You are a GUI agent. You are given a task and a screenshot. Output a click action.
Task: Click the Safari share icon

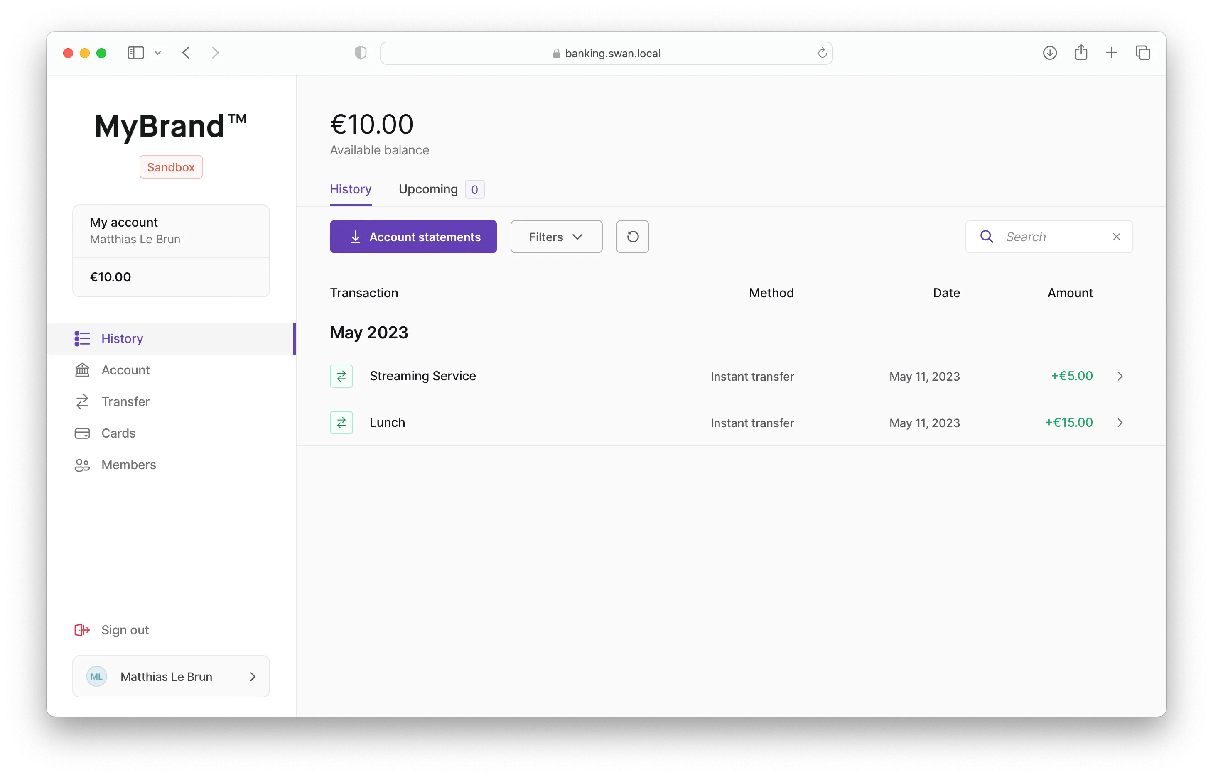[x=1080, y=53]
